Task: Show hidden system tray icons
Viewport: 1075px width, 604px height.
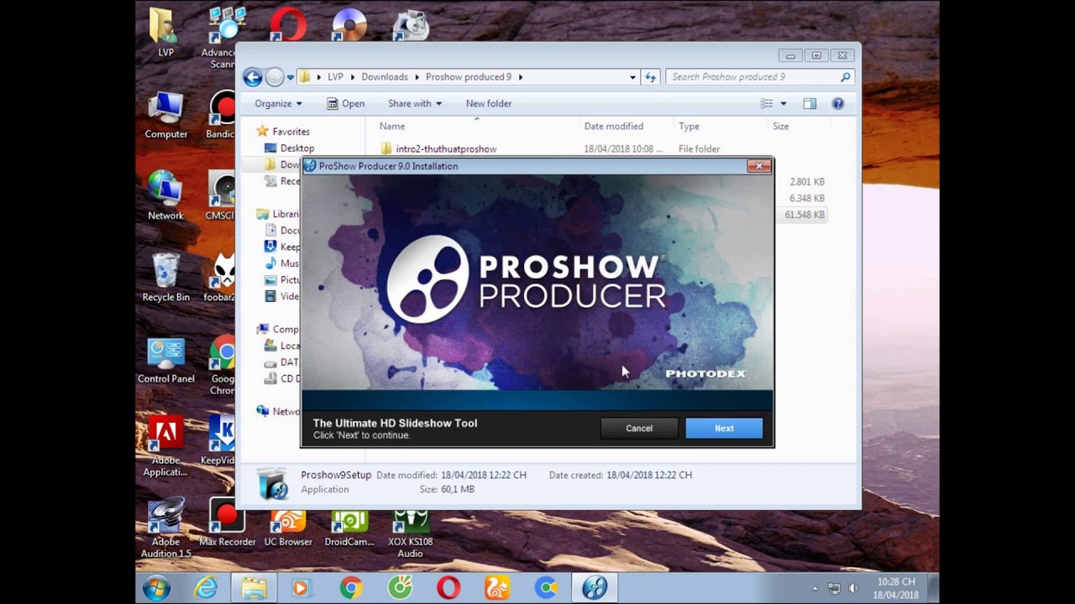Action: [815, 589]
